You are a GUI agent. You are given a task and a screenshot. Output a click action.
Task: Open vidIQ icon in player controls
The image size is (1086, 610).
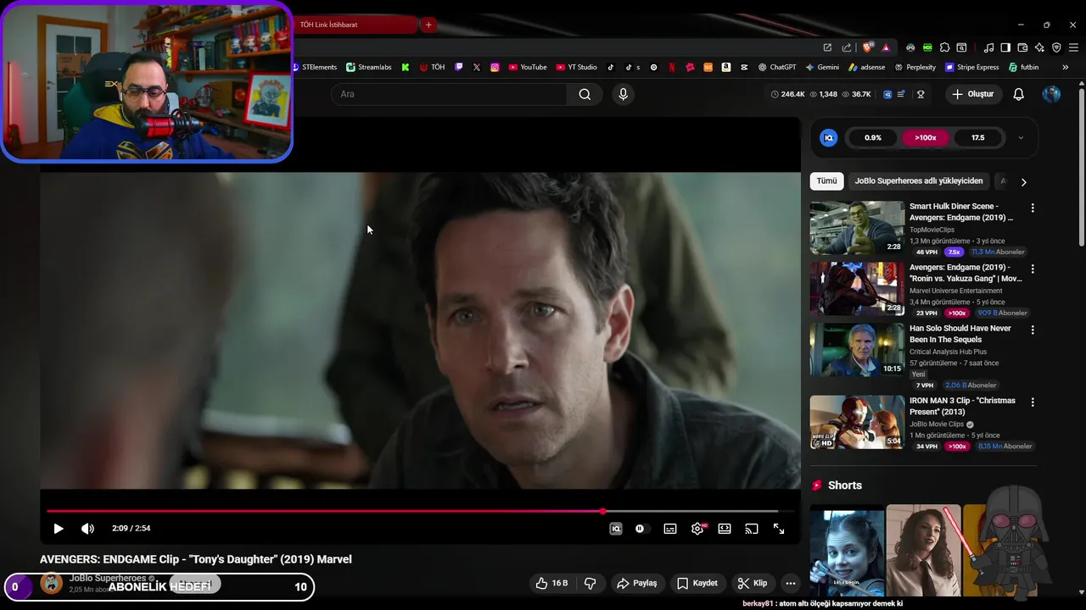pyautogui.click(x=616, y=529)
